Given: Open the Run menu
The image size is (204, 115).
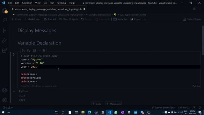Looking at the screenshot, I should point(52,3).
